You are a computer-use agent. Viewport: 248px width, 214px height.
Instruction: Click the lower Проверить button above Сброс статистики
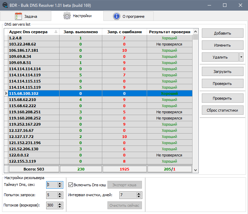coord(223,98)
